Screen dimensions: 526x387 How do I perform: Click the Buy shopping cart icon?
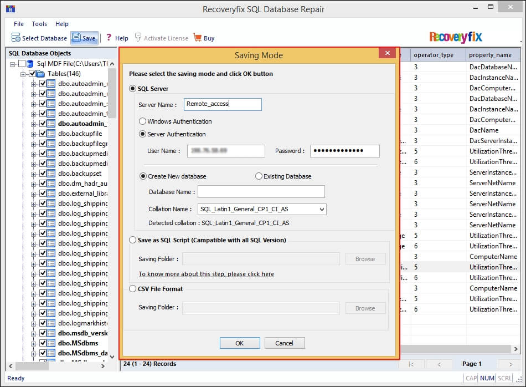[x=198, y=37]
